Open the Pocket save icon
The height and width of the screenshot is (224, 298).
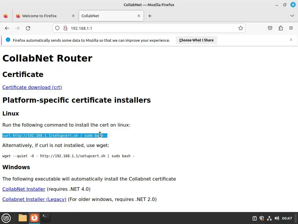click(x=270, y=28)
